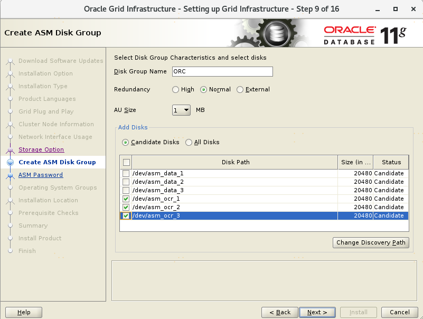Image resolution: width=423 pixels, height=319 pixels.
Task: Click the ASM Password step icon
Action: click(x=10, y=175)
